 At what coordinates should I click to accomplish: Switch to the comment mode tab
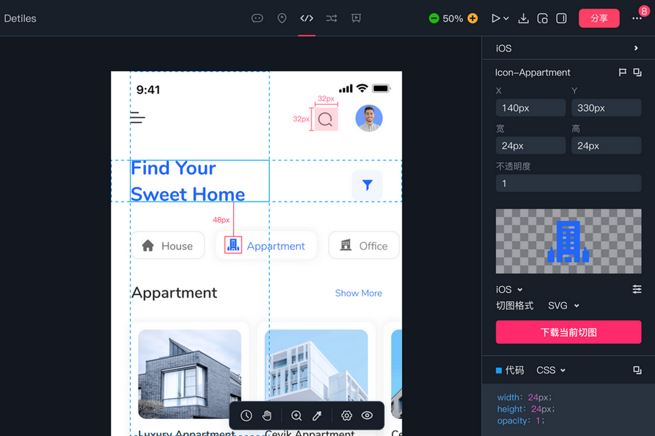[x=257, y=19]
